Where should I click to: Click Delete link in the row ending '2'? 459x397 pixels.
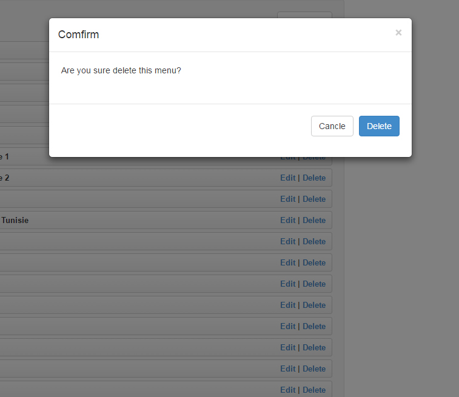click(x=314, y=178)
